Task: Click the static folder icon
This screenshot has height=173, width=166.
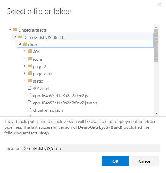Action: click(x=29, y=80)
